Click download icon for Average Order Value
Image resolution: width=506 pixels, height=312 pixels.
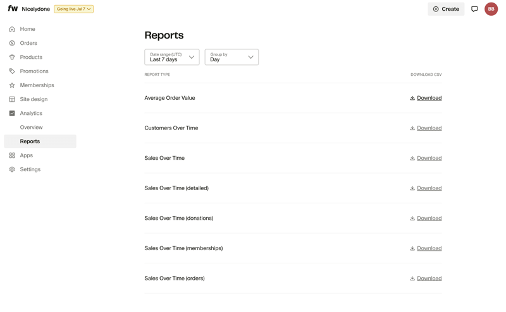tap(412, 98)
